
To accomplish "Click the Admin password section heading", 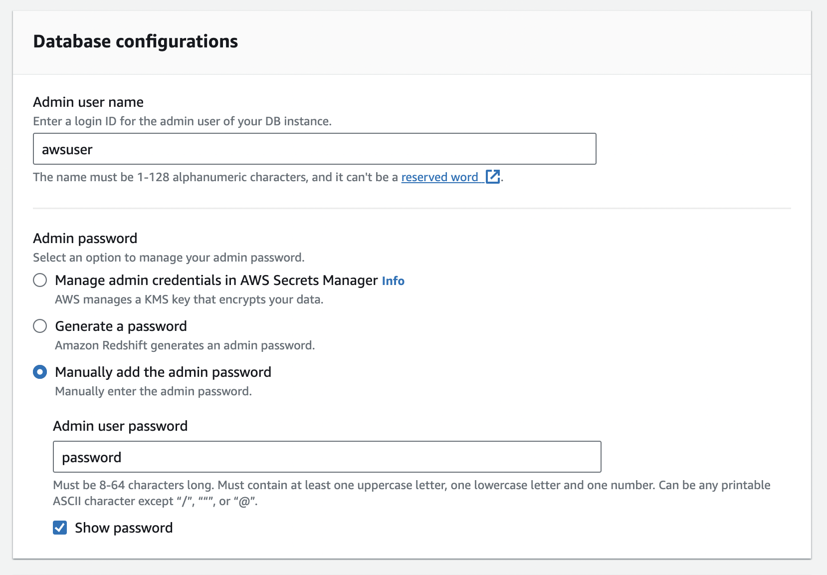I will coord(85,238).
